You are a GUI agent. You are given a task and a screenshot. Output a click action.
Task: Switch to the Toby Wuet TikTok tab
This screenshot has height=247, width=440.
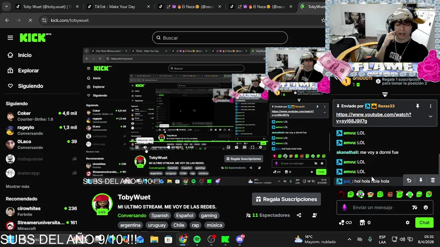click(x=47, y=7)
